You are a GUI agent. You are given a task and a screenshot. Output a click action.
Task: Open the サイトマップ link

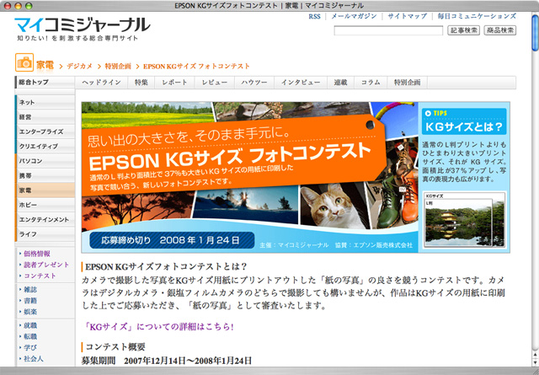coord(408,17)
